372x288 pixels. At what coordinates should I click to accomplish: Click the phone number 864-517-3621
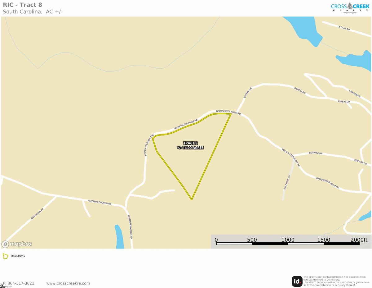[x=19, y=283]
